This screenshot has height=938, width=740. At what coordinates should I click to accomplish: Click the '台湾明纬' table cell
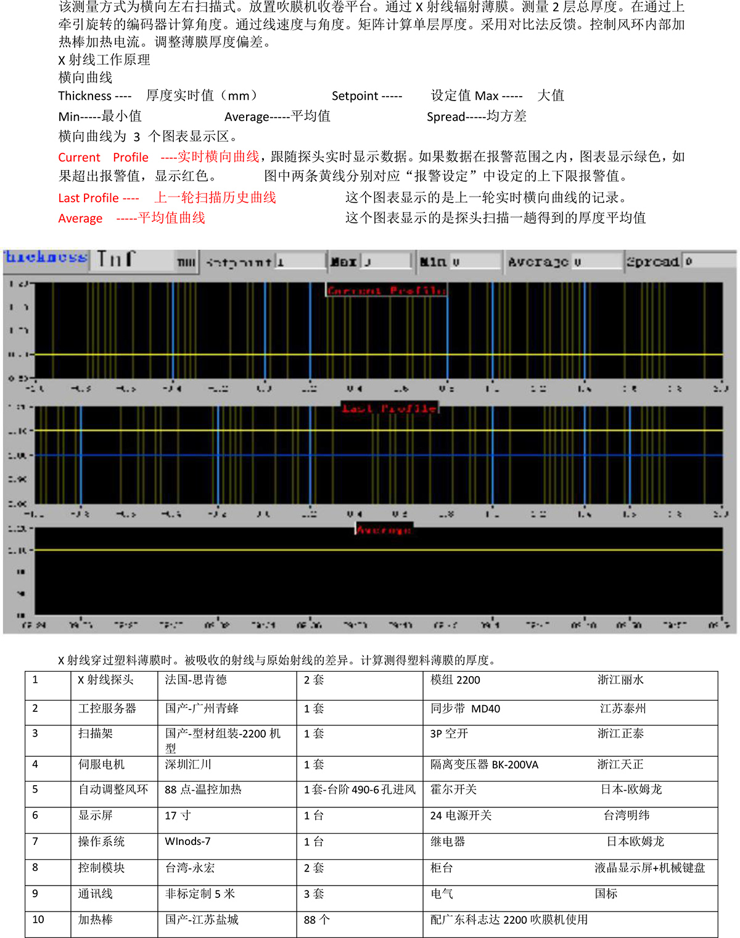(627, 815)
